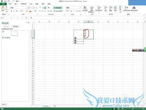This screenshot has width=146, height=110.
Task: Toggle Bold formatting
Action: click(x=11, y=11)
